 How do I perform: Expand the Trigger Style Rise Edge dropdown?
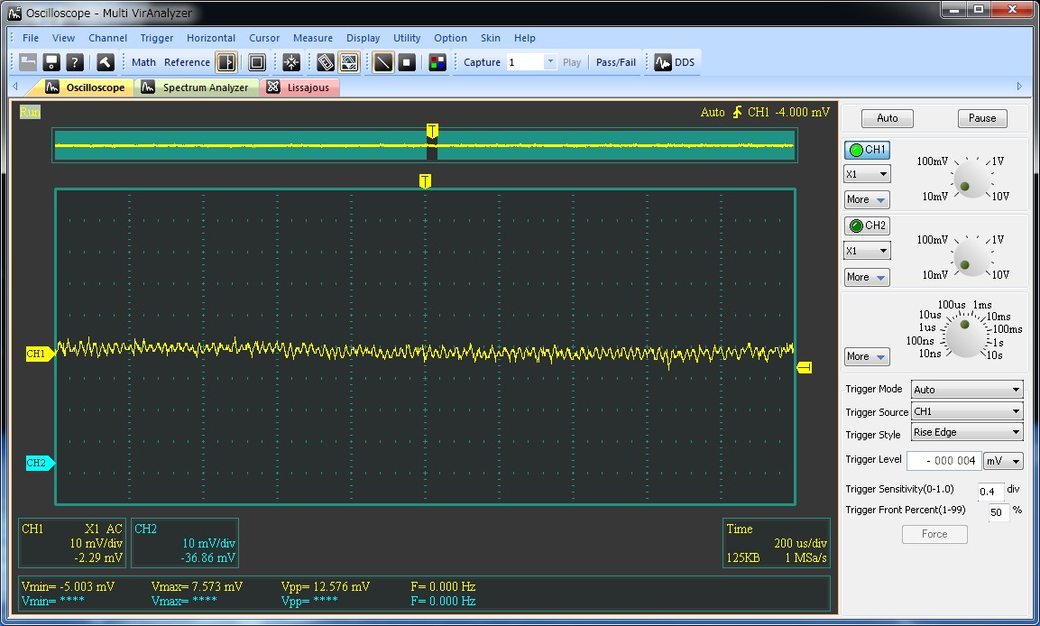966,433
